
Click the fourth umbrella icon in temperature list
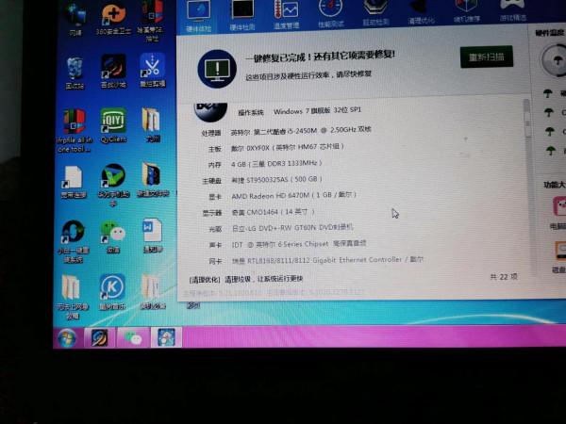coord(551,150)
